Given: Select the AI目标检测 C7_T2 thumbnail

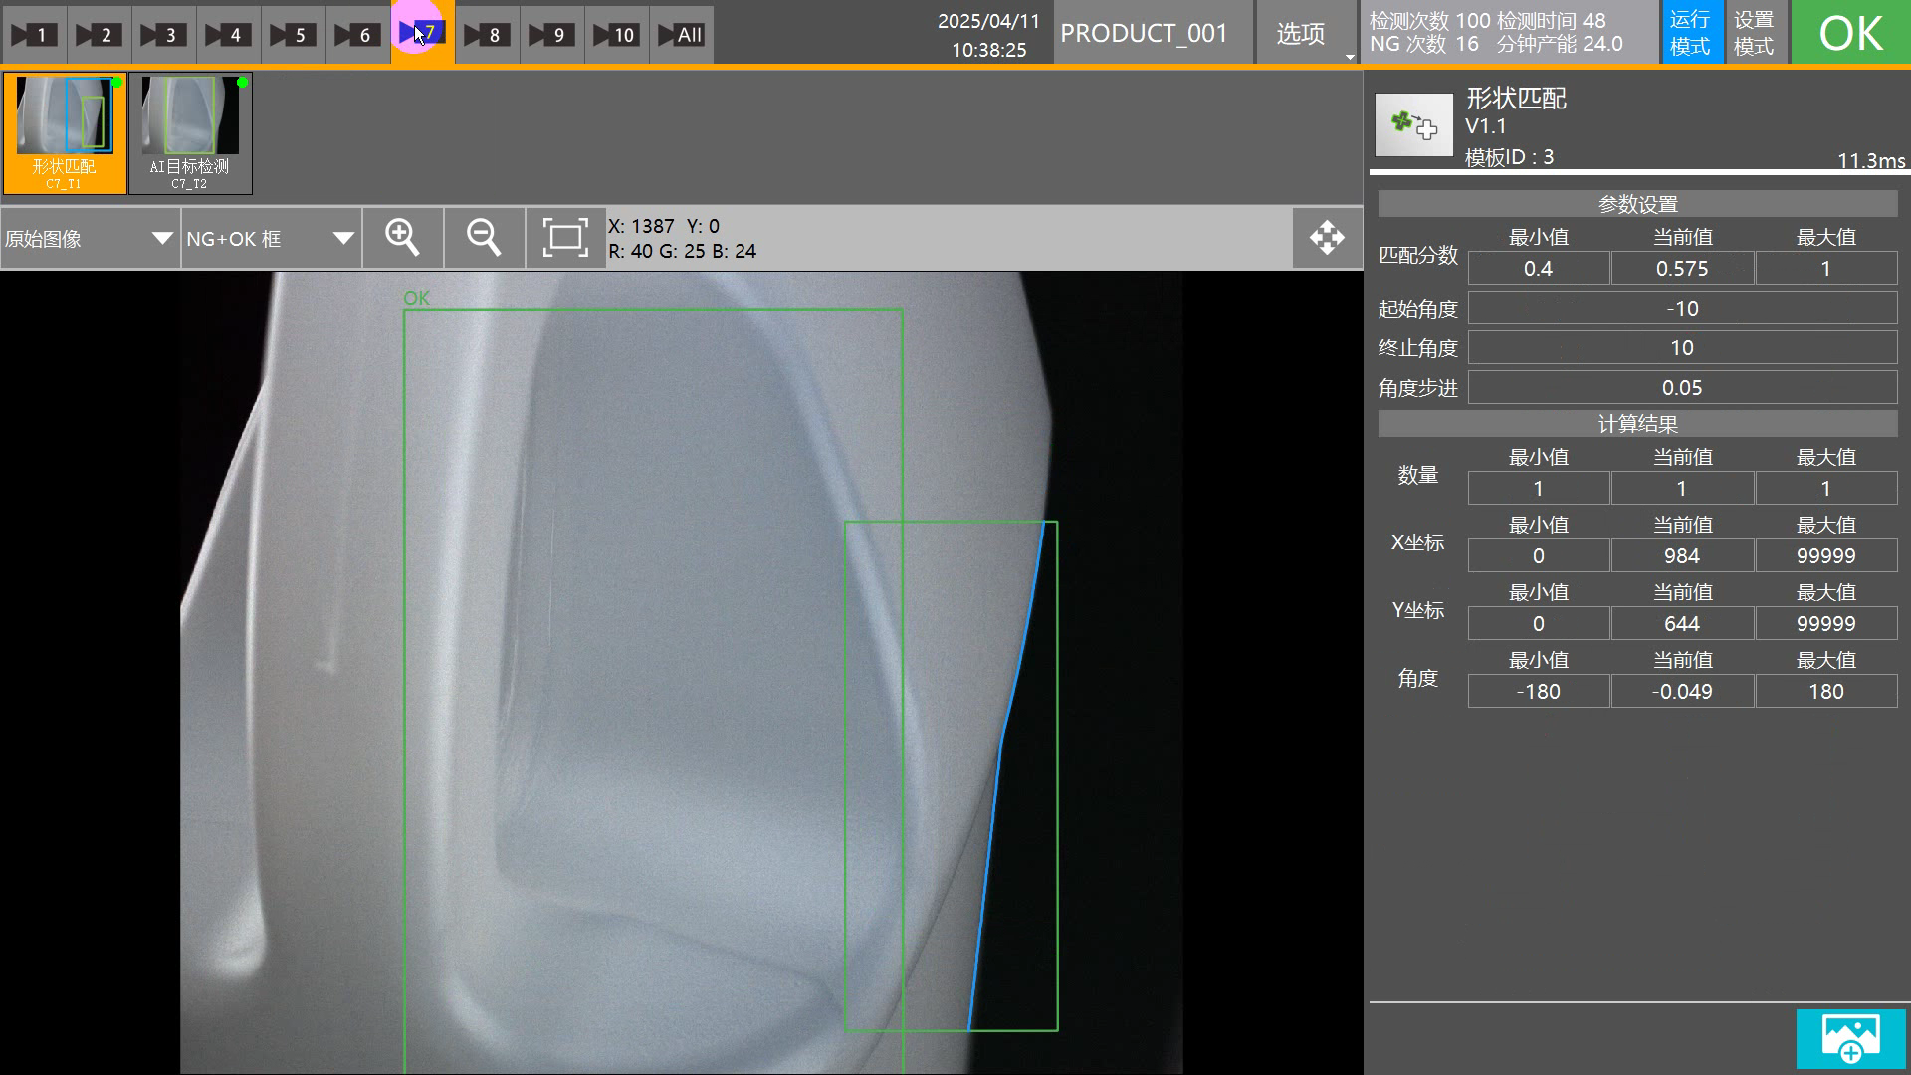Looking at the screenshot, I should pos(190,133).
